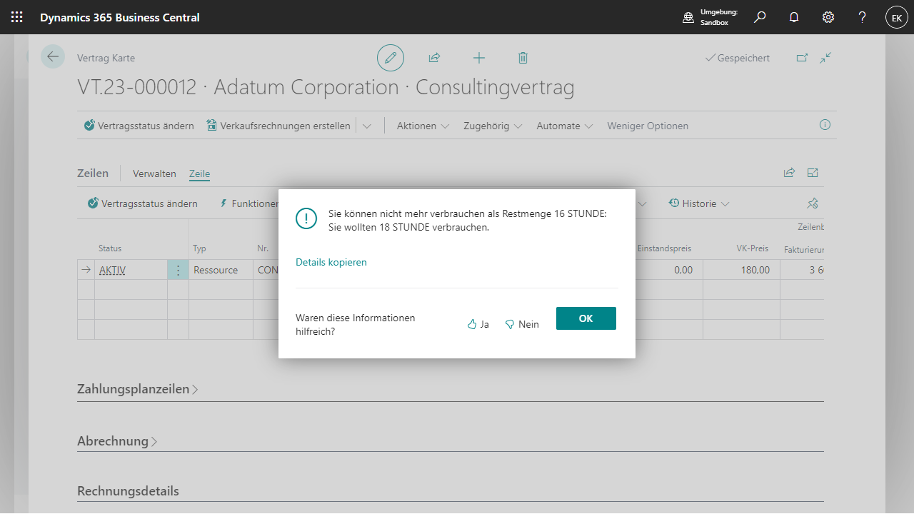914x514 pixels.
Task: Click the thumbs up Ja feedback
Action: (x=478, y=324)
